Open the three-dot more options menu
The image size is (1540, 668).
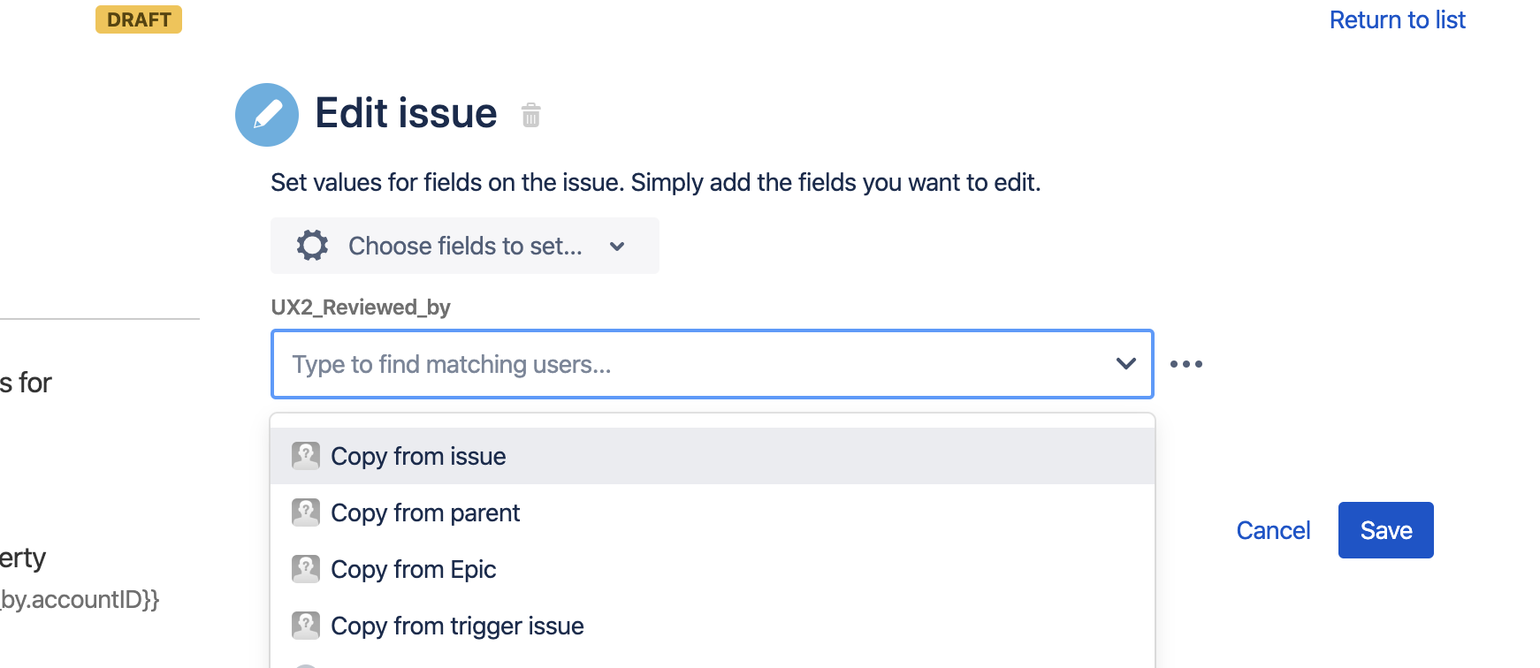pos(1185,364)
